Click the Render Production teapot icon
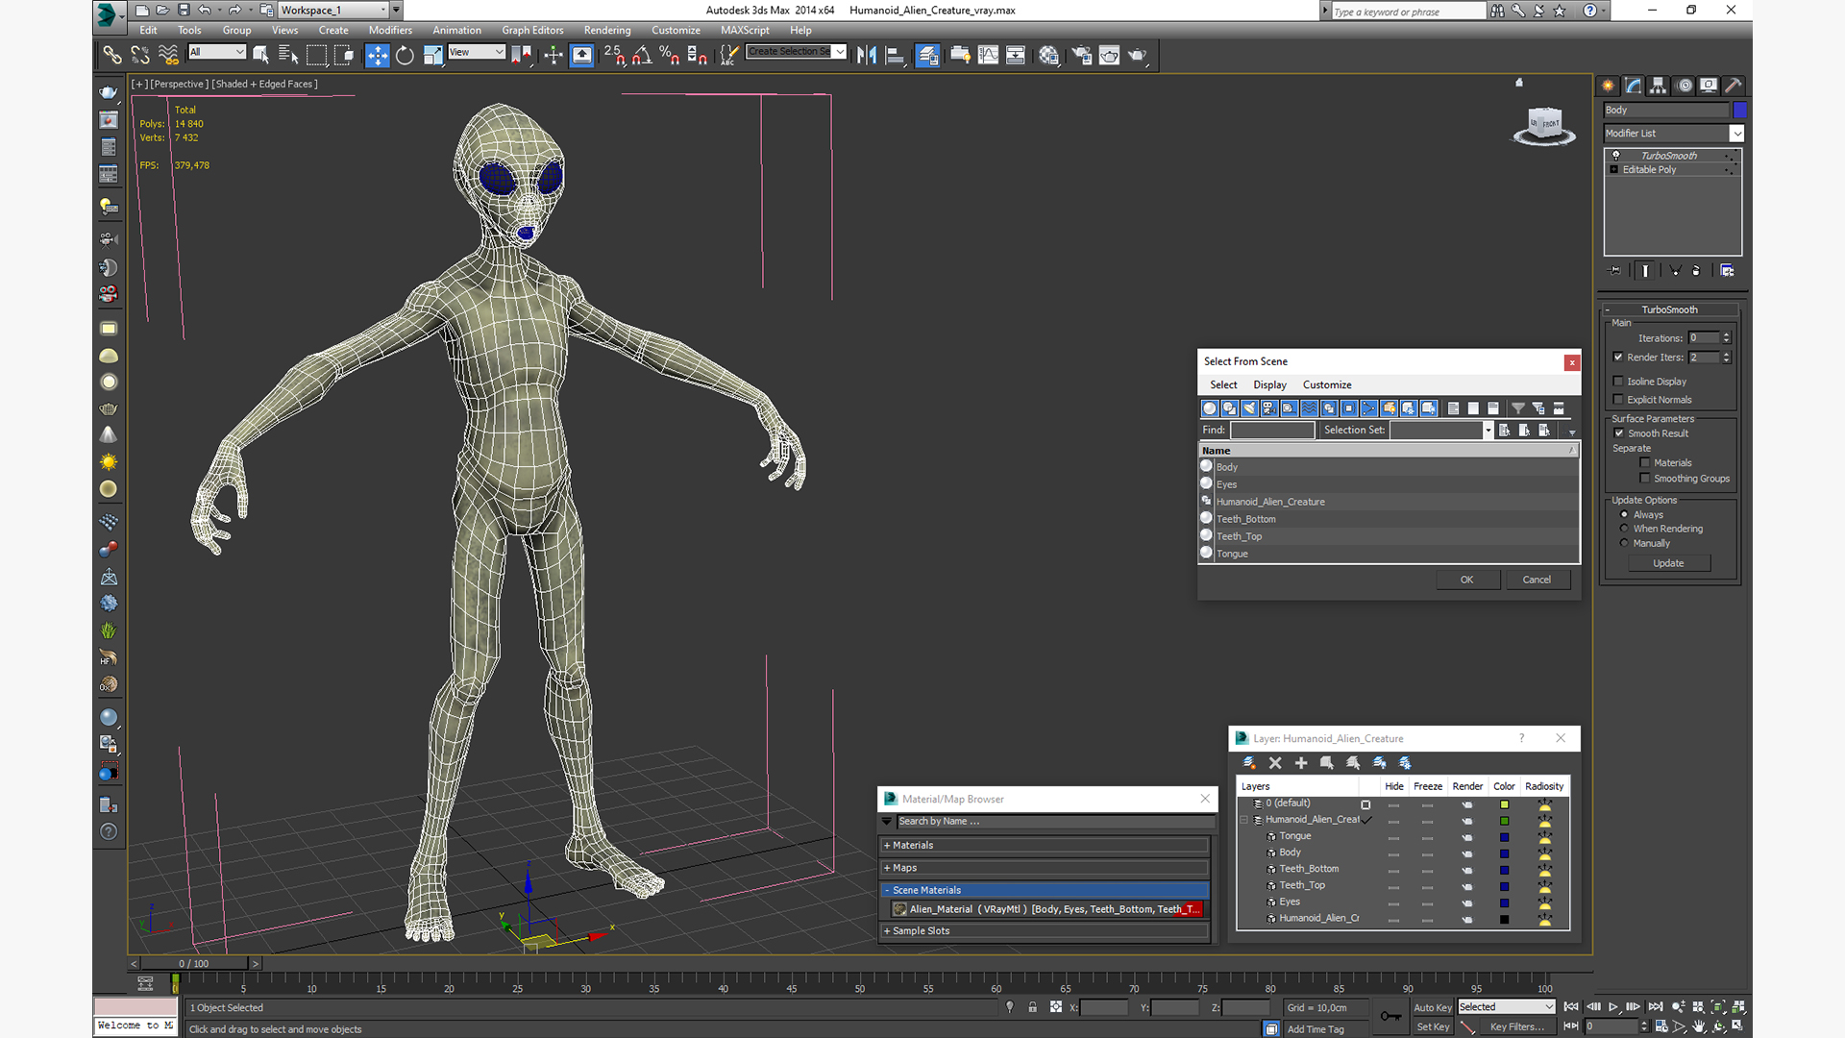This screenshot has width=1845, height=1038. tap(1138, 55)
